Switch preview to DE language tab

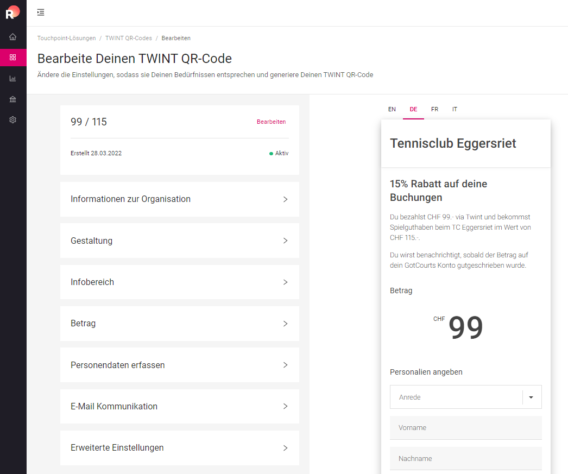(x=413, y=109)
